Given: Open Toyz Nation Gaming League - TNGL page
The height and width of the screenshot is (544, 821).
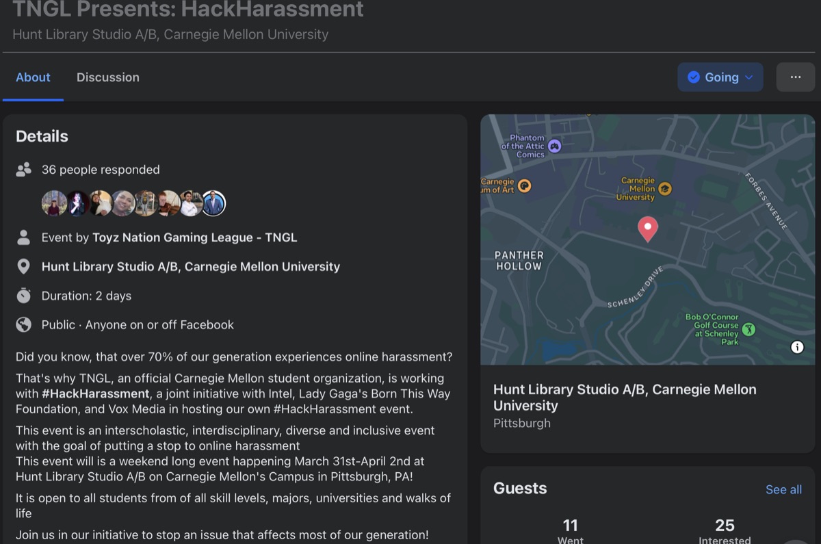Looking at the screenshot, I should (195, 237).
